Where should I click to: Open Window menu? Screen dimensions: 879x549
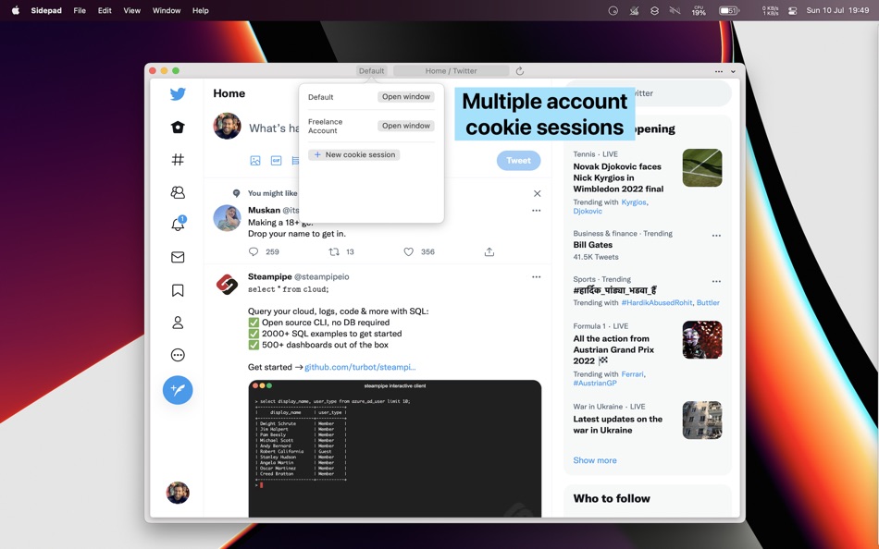click(167, 11)
